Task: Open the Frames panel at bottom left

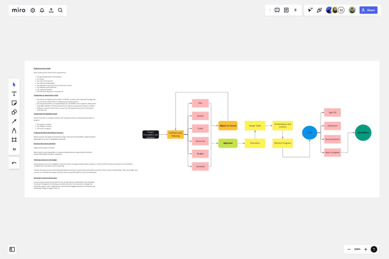Action: [12, 249]
